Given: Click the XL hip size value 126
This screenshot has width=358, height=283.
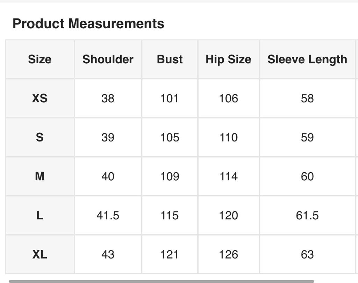Looking at the screenshot, I should (x=228, y=254).
